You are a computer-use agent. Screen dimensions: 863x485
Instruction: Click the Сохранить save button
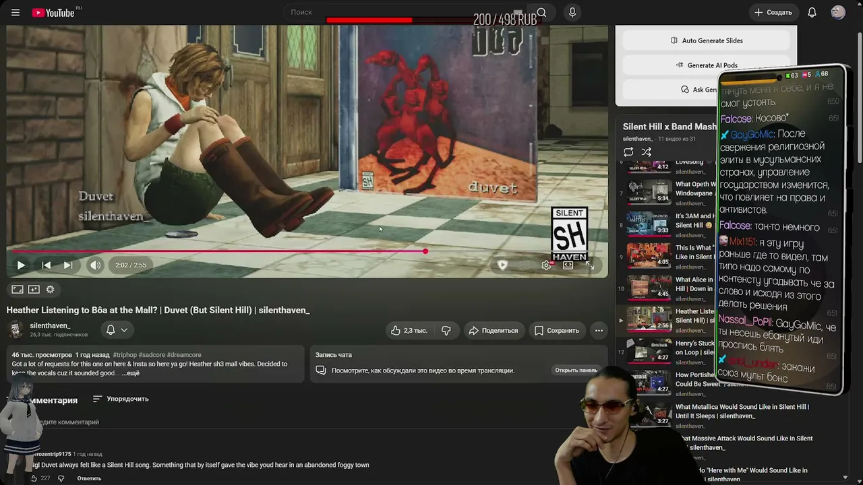(557, 330)
